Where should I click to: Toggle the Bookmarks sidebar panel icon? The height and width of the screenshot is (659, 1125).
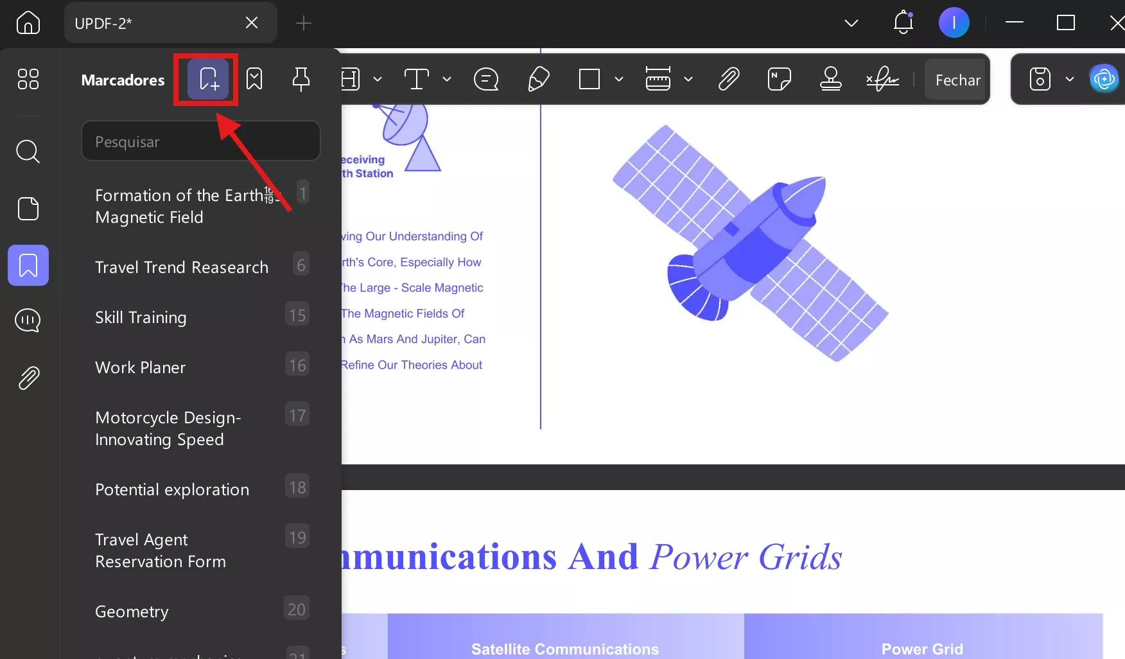pos(28,265)
